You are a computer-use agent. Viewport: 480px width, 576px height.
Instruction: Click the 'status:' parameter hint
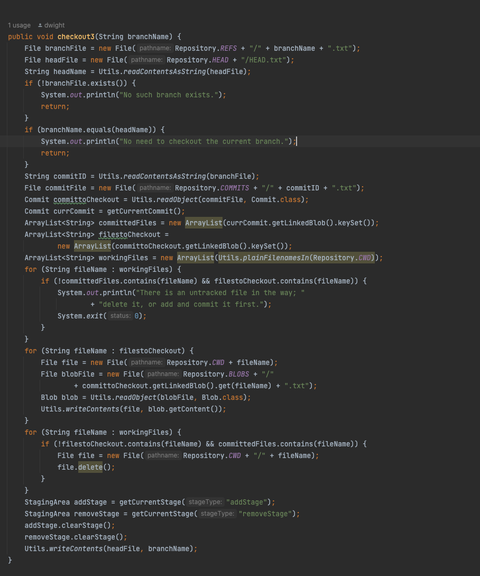(120, 316)
